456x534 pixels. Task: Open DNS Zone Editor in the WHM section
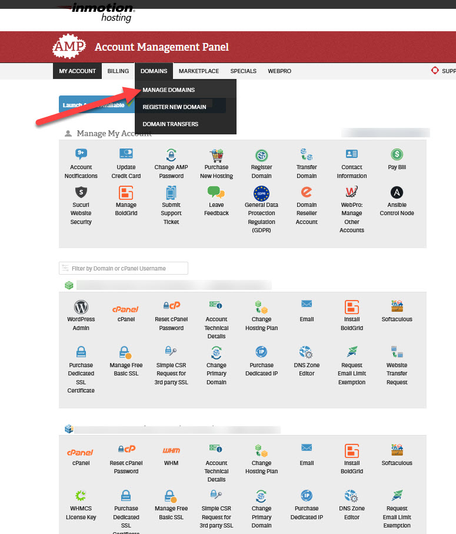coord(351,496)
